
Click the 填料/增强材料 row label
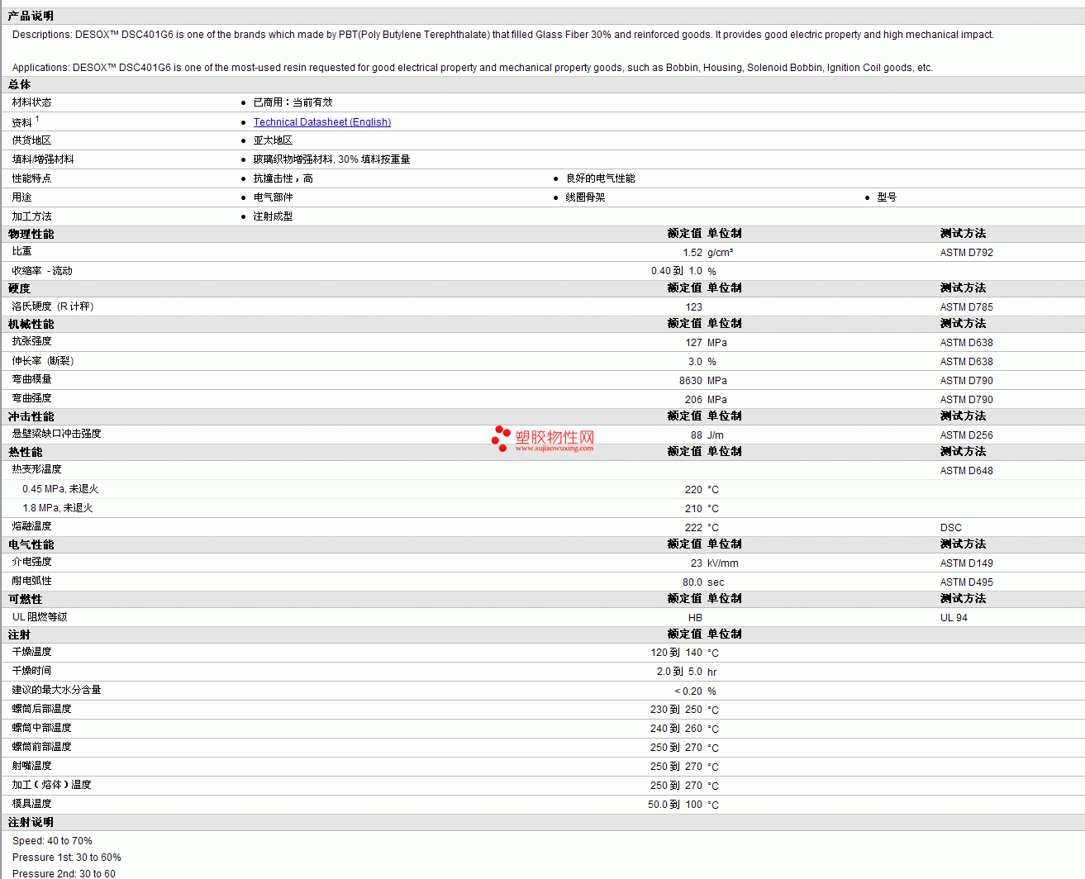click(x=43, y=159)
